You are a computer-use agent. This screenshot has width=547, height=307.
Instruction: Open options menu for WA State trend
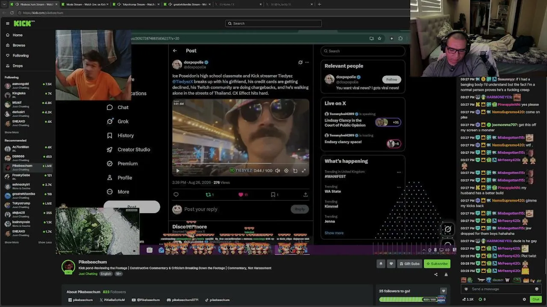tap(399, 187)
